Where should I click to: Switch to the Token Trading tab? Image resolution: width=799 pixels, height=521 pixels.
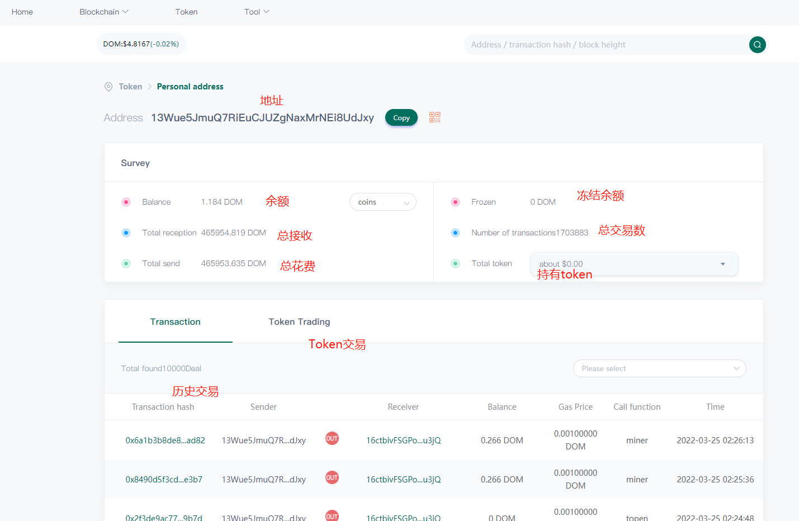tap(299, 322)
